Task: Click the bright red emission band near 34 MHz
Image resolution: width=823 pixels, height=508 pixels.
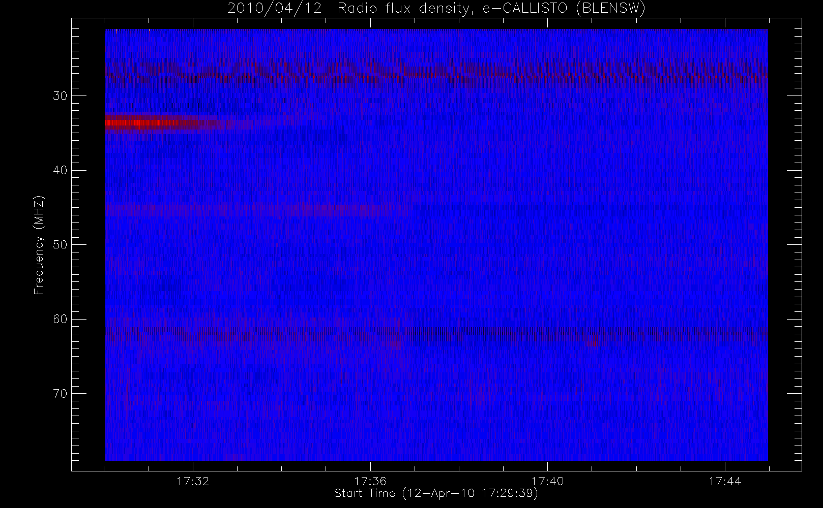Action: click(168, 122)
